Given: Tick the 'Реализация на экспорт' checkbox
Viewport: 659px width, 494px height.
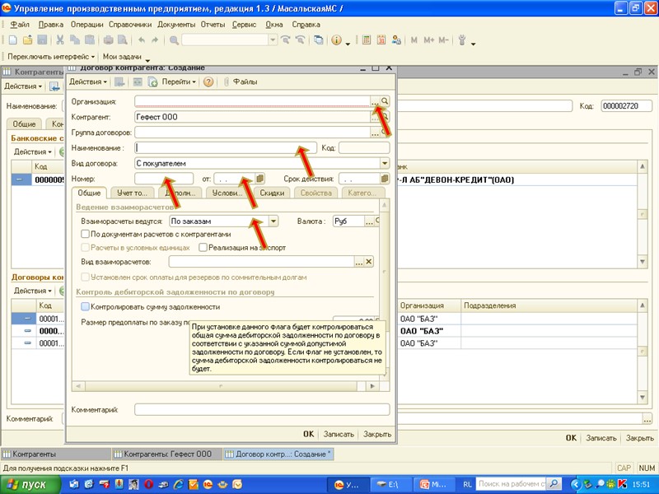Looking at the screenshot, I should tap(201, 247).
